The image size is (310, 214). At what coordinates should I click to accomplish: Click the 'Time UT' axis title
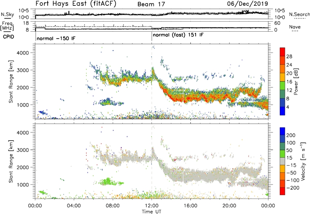coord(152,212)
